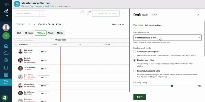The image size is (205, 102).
Task: Switch to Advanced settings tab
Action: pyautogui.click(x=153, y=25)
